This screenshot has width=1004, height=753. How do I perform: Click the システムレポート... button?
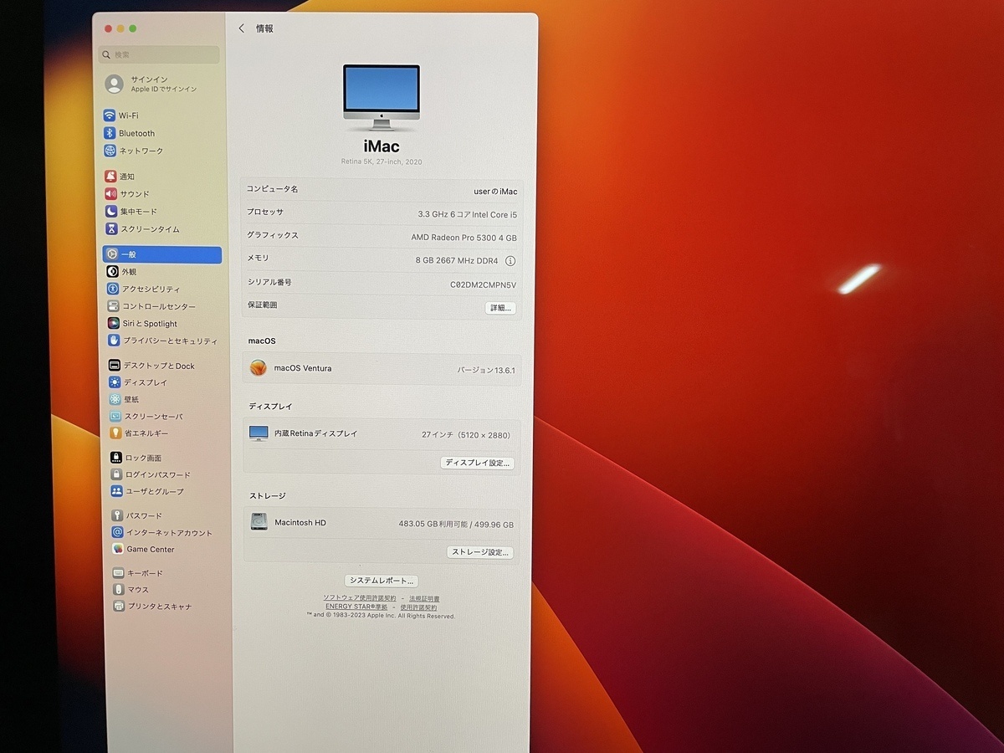click(382, 581)
